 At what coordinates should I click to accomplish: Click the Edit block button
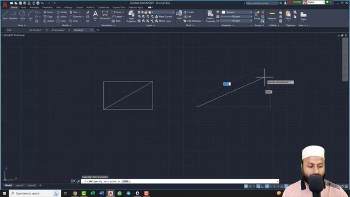[187, 16]
